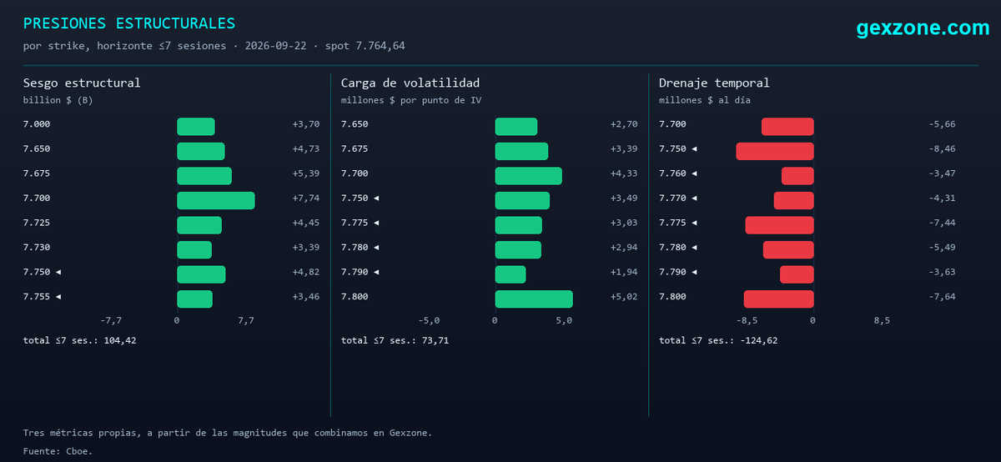The width and height of the screenshot is (1001, 462).
Task: Select the red bar with value -7,64
Action: tap(778, 299)
